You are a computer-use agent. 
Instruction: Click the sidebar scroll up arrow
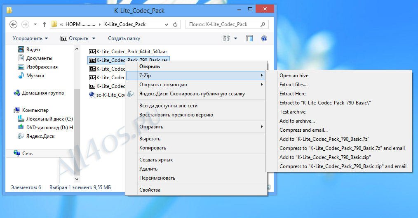[77, 49]
